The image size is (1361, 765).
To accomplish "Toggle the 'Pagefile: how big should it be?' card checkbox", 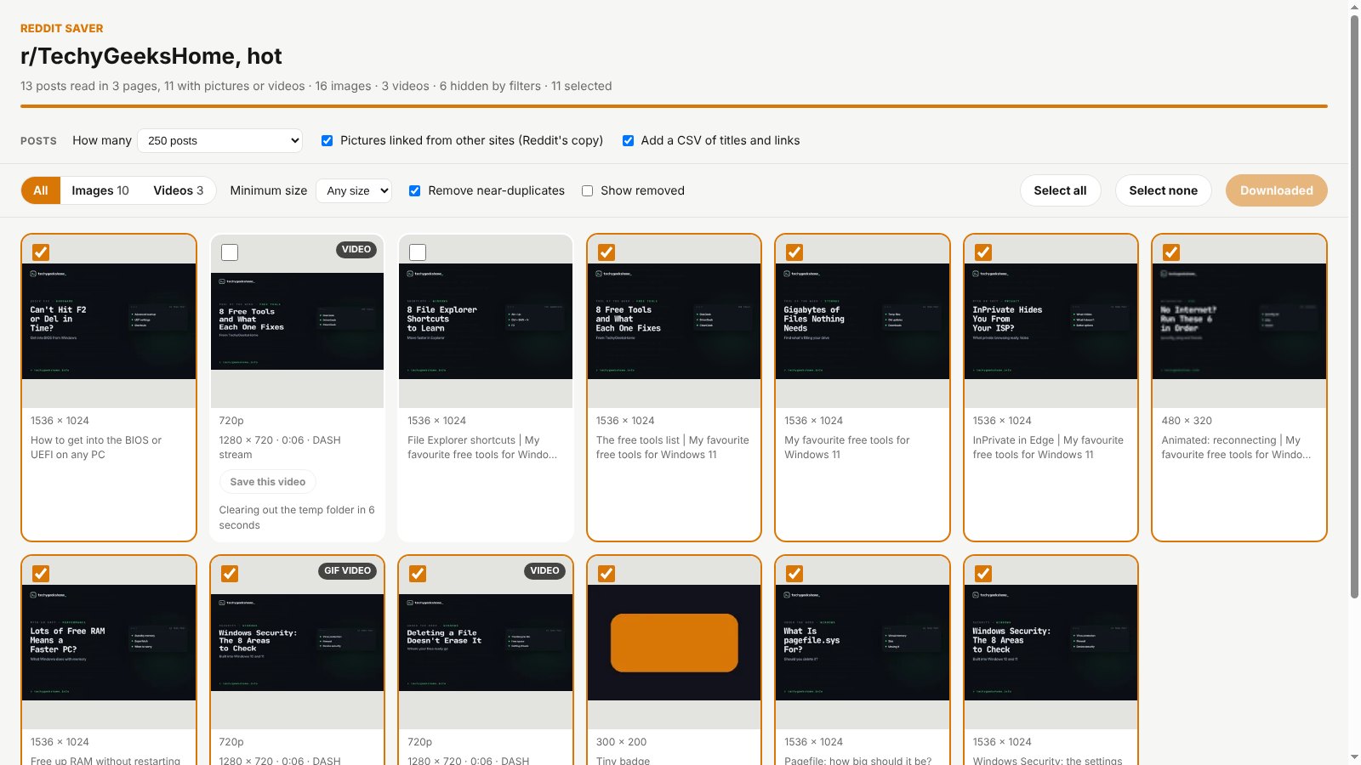I will (794, 574).
